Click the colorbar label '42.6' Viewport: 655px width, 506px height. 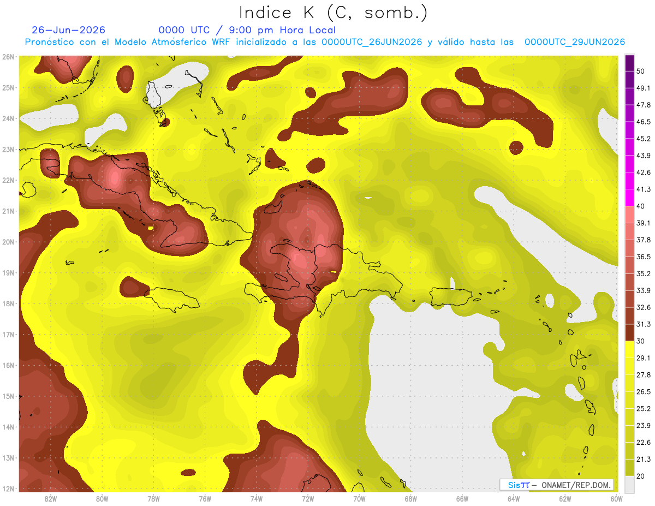pyautogui.click(x=644, y=172)
